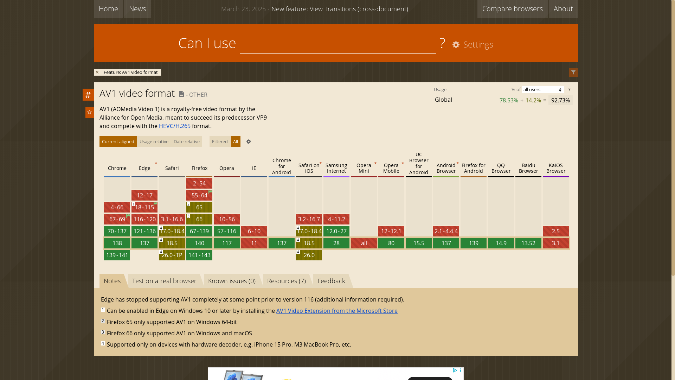Click the Feature: AV1 video format tag
The image size is (675, 380).
131,72
